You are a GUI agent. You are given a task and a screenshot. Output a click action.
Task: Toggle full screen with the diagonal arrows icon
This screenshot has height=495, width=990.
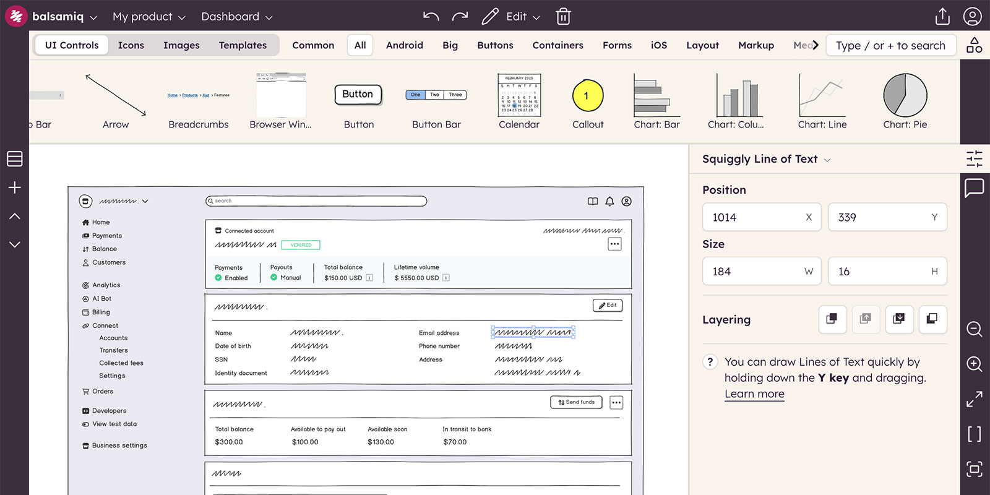[x=974, y=399]
